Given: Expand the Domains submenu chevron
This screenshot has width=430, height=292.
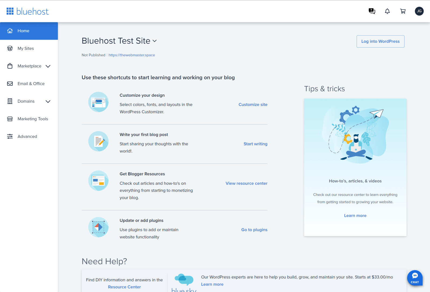Looking at the screenshot, I should (48, 101).
